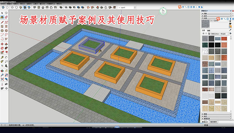Viewport: 234px width, 133px height.
Task: Choose the red brick material swatch
Action: tap(225, 38)
